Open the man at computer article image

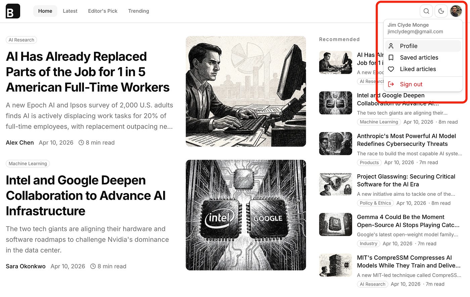tap(246, 92)
